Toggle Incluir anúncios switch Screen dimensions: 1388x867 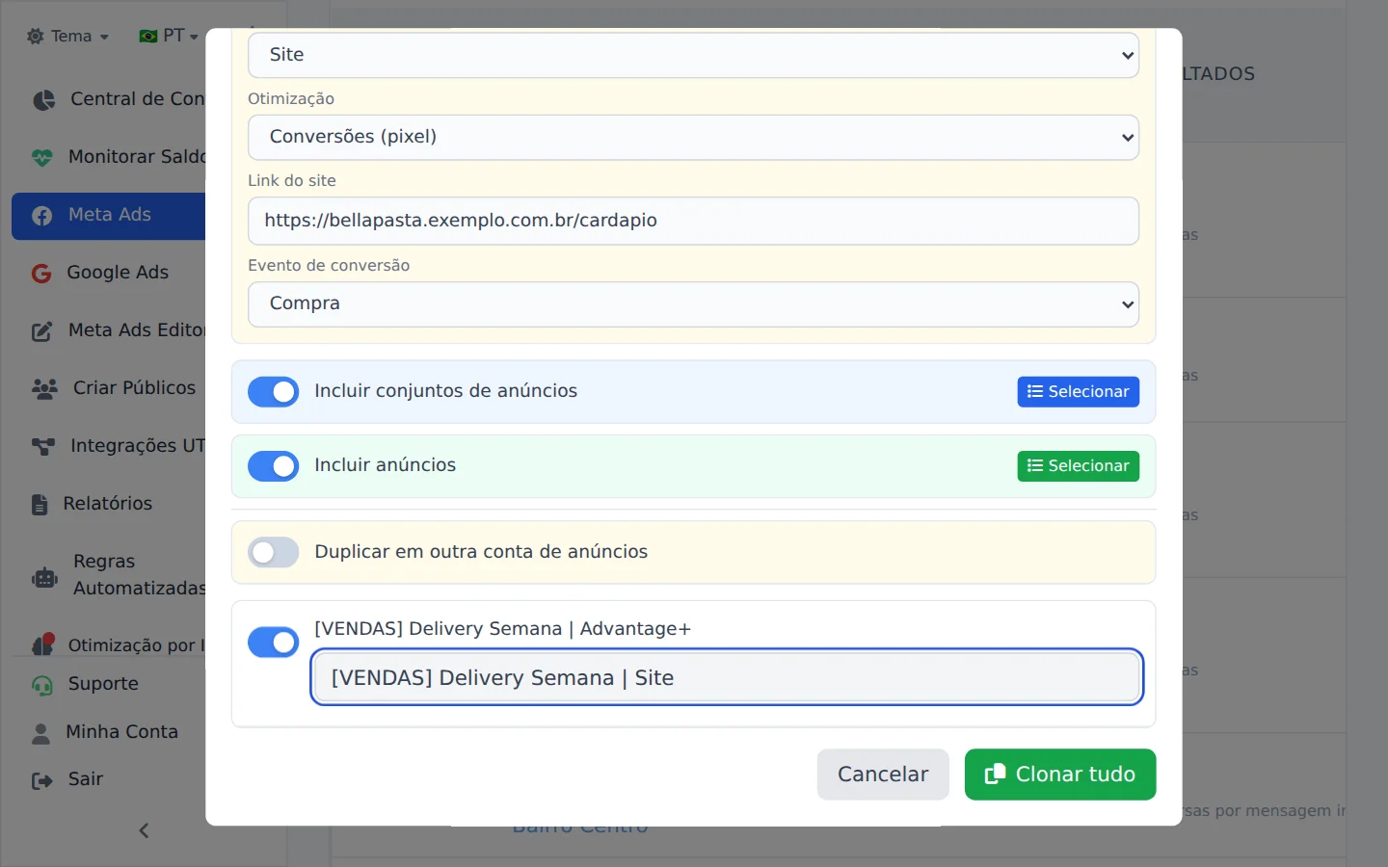click(x=274, y=466)
